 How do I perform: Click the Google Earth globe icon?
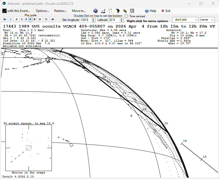95,11
